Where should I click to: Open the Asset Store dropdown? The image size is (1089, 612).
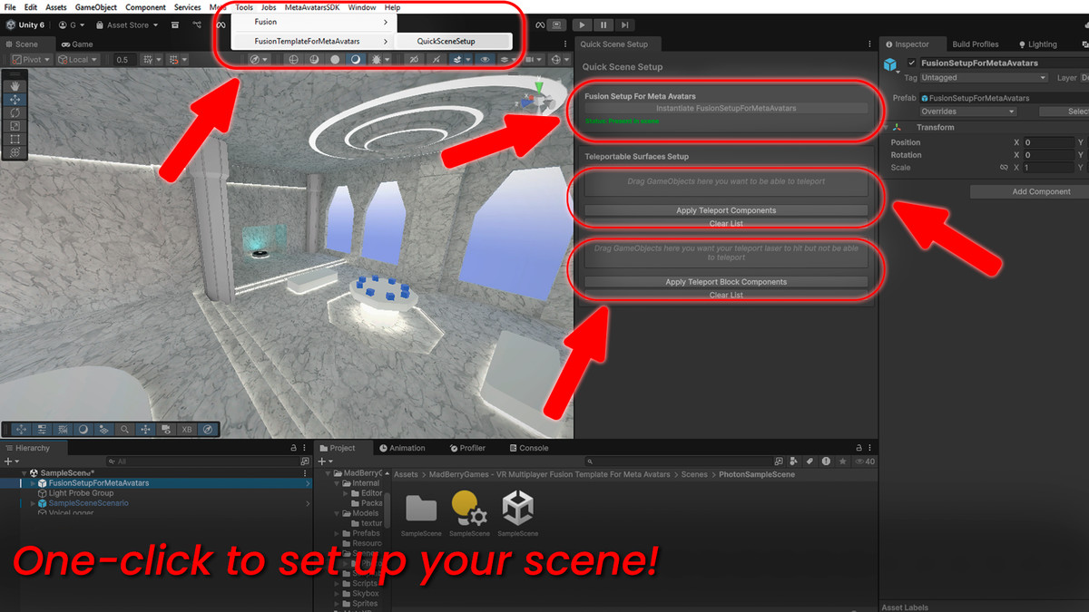click(x=126, y=25)
